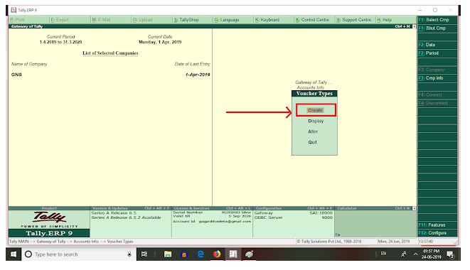This screenshot has height=270, width=470.
Task: Select Alter in Voucher Types menu
Action: pos(313,131)
